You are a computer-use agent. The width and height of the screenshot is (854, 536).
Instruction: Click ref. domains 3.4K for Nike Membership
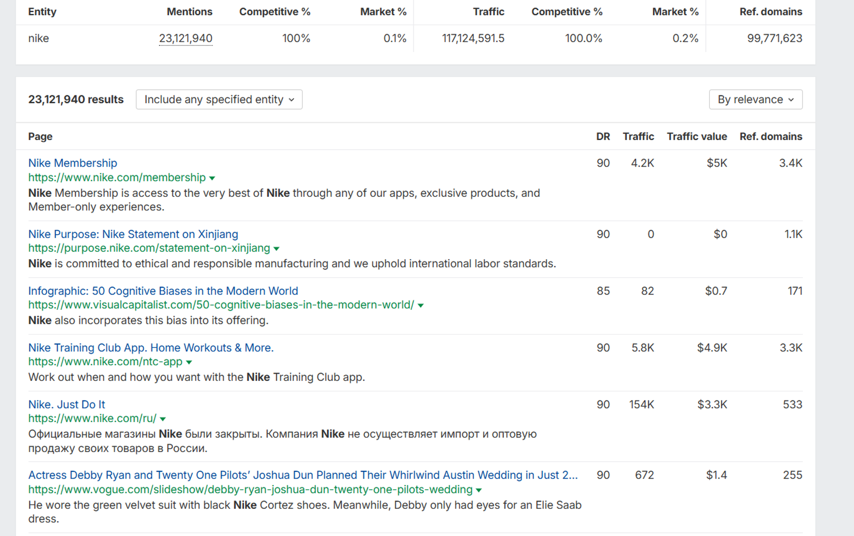point(791,163)
